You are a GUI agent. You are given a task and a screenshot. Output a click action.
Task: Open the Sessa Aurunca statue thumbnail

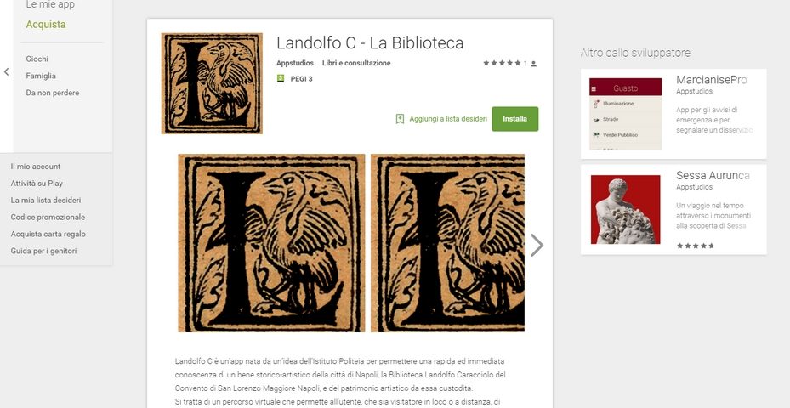click(x=625, y=210)
